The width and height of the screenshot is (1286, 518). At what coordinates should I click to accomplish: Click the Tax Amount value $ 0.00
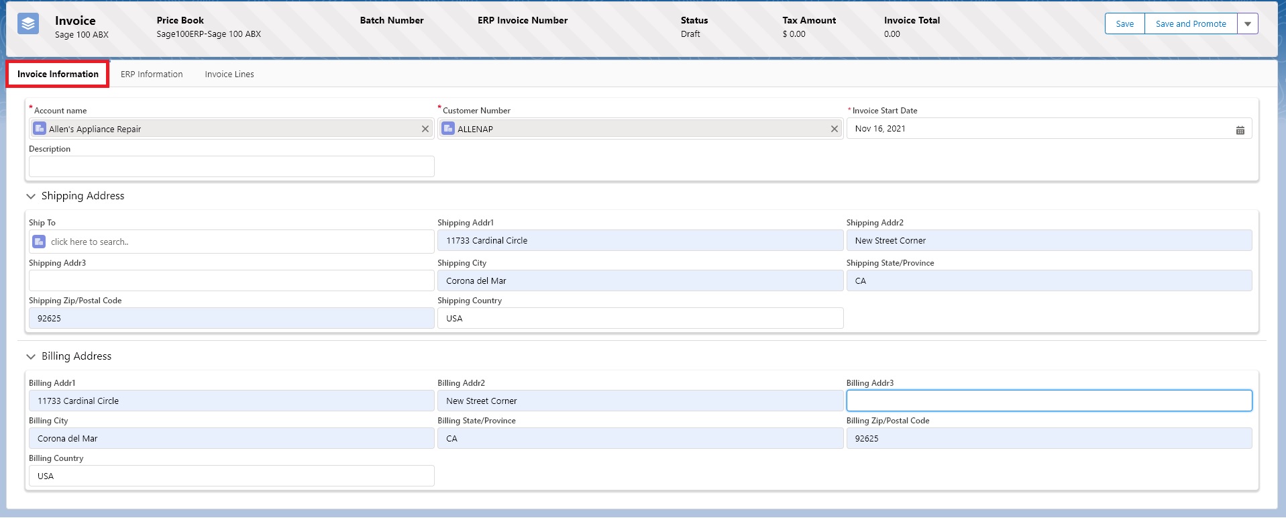[x=794, y=34]
